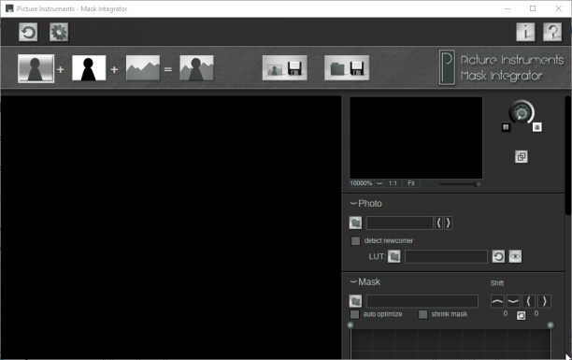Viewport: 572px width, 360px height.
Task: Click the light small icon right of dial
Action: coord(537,127)
